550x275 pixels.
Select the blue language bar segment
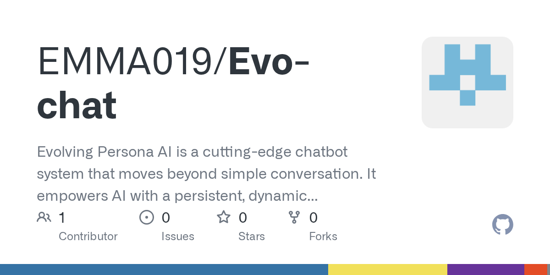coord(164,269)
